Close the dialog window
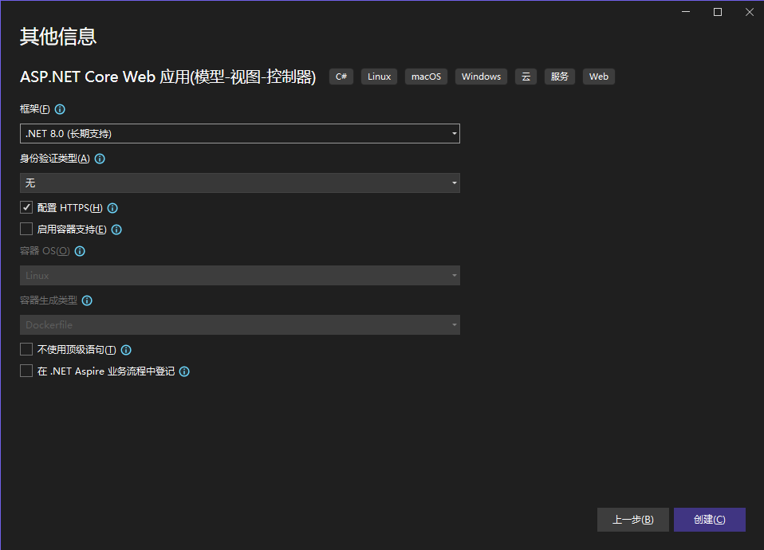 click(750, 12)
